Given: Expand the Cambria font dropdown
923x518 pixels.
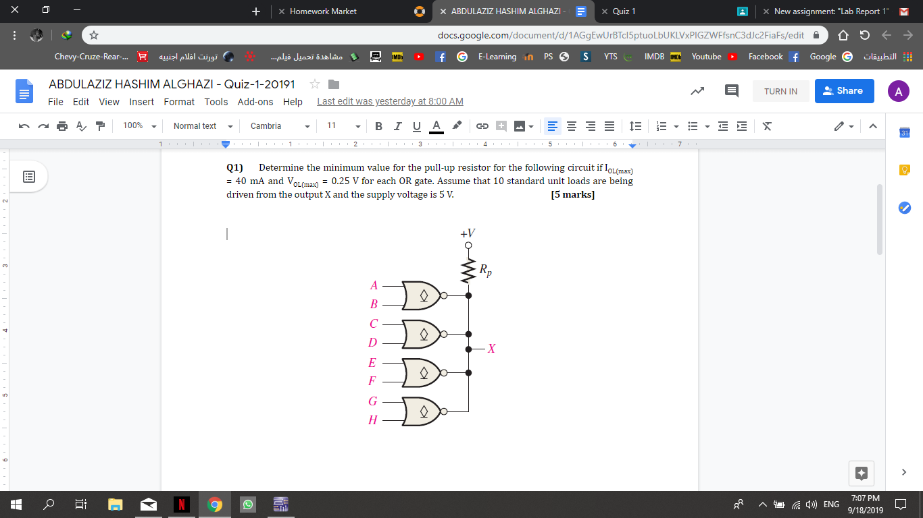Looking at the screenshot, I should (280, 126).
